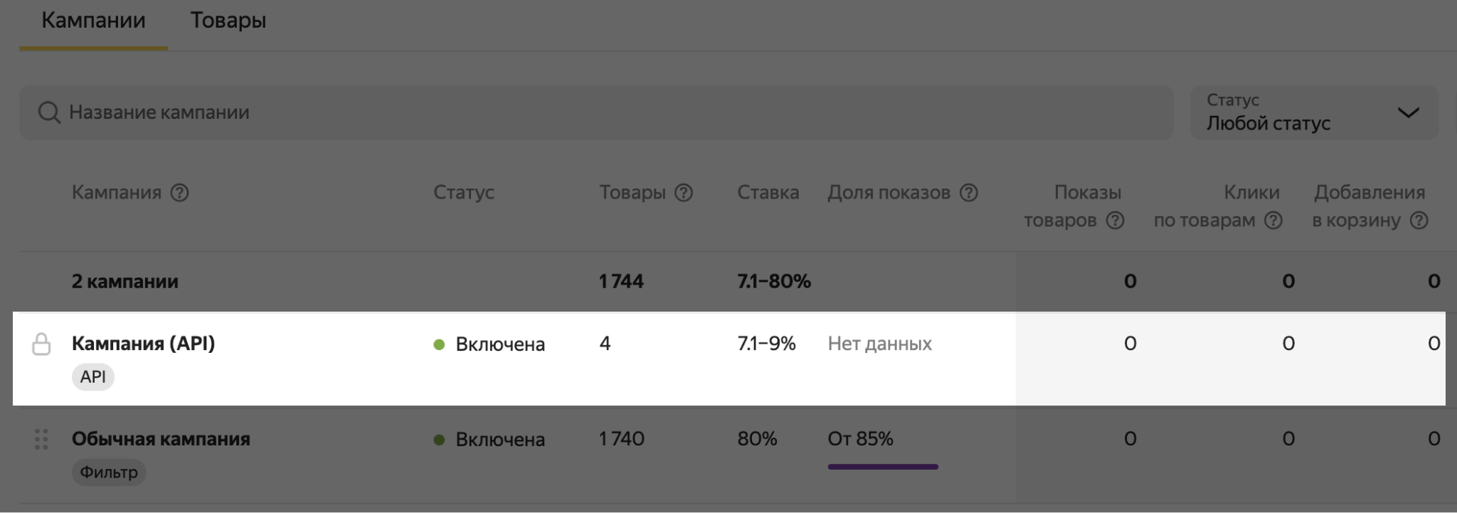Open the Обычная кампания campaign
This screenshot has height=513, width=1457.
(x=161, y=438)
